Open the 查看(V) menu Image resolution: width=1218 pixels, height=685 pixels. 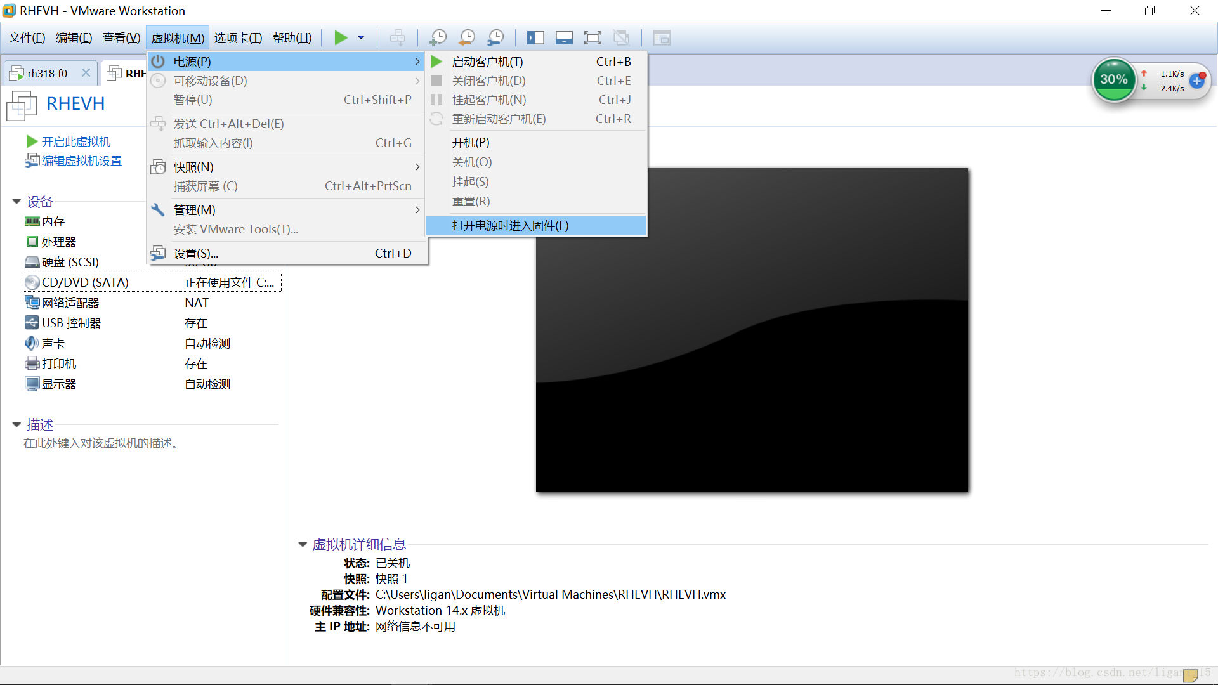(x=122, y=38)
